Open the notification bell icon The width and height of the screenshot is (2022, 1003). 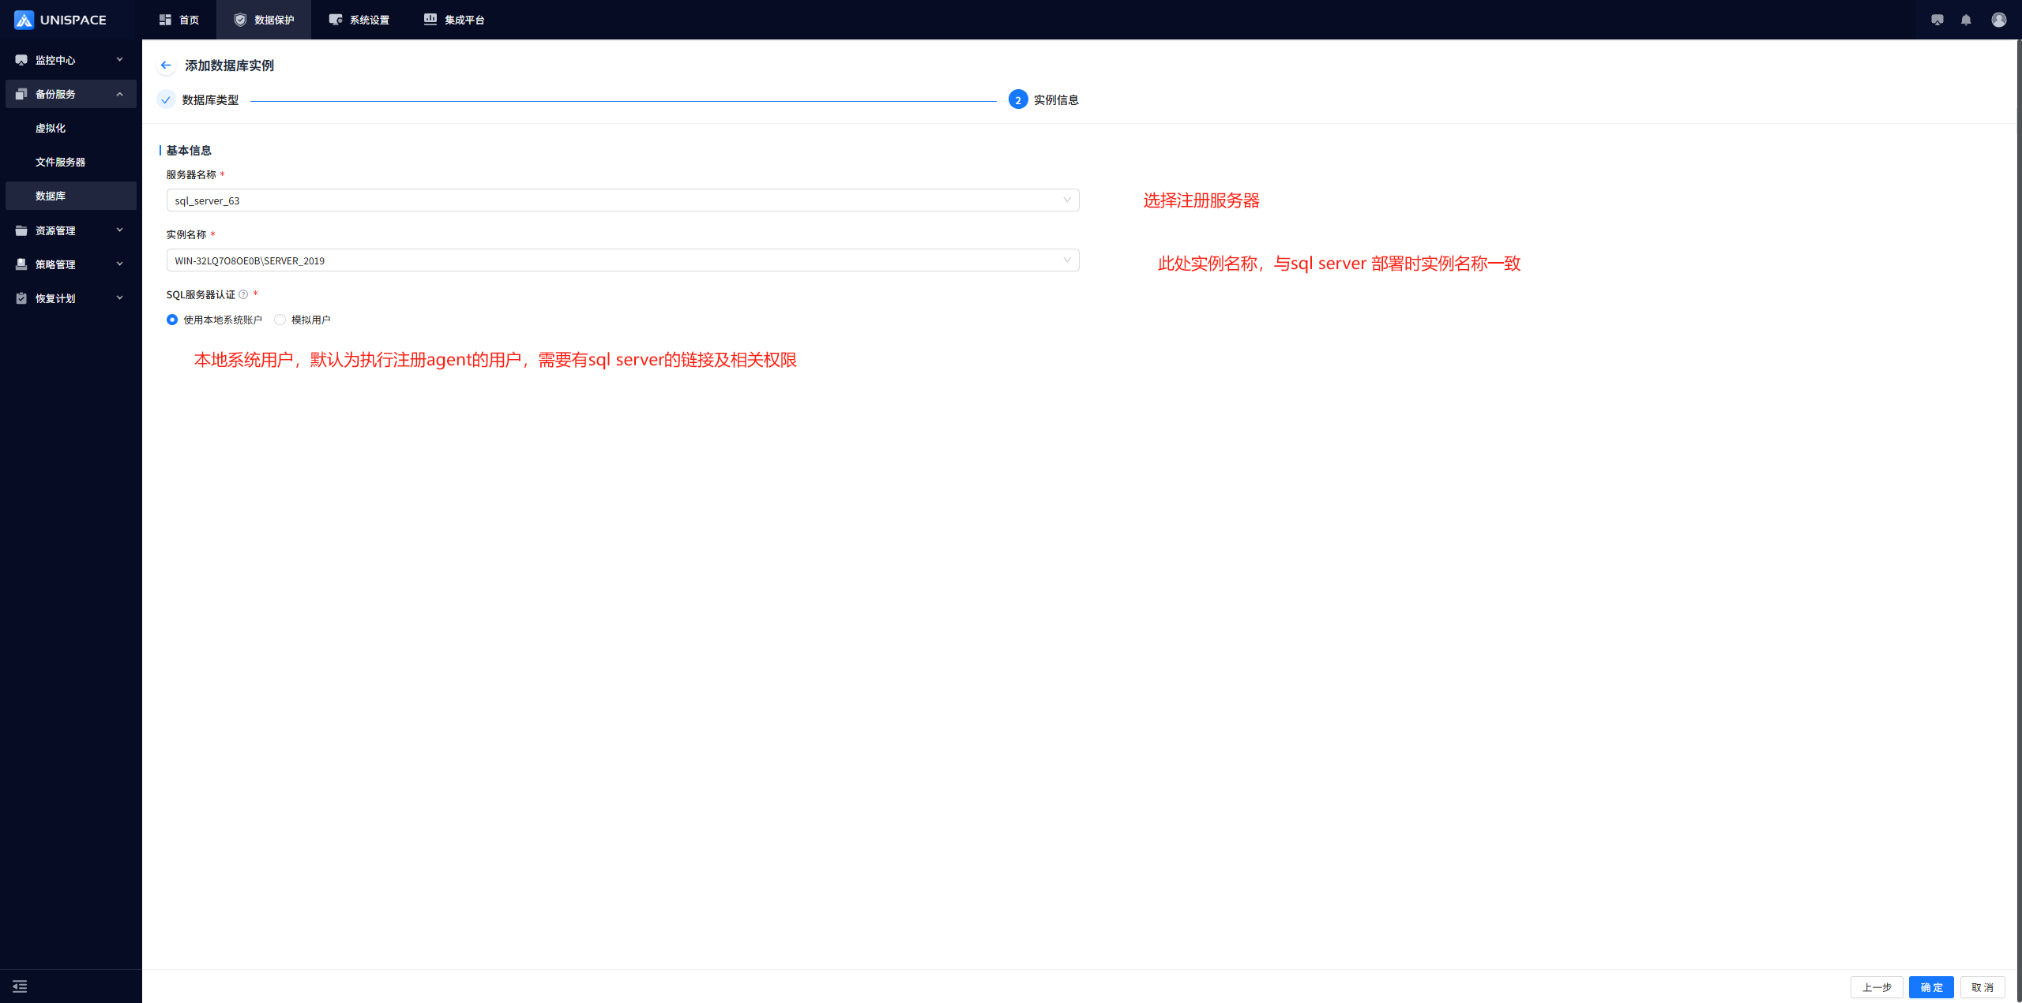pyautogui.click(x=1966, y=20)
